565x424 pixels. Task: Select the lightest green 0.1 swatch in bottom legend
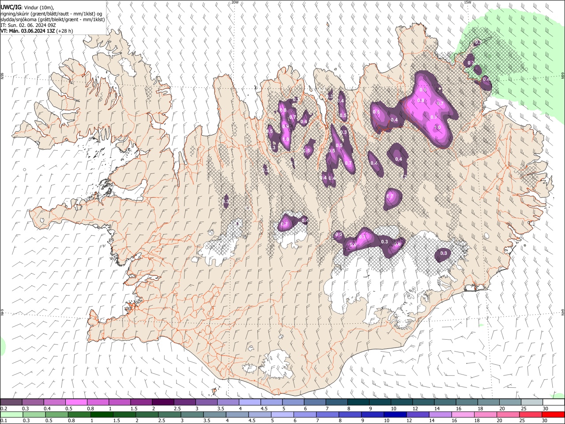[11, 414]
